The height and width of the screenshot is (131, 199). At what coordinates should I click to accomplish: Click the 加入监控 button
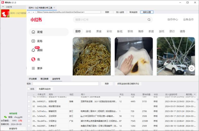120,12
